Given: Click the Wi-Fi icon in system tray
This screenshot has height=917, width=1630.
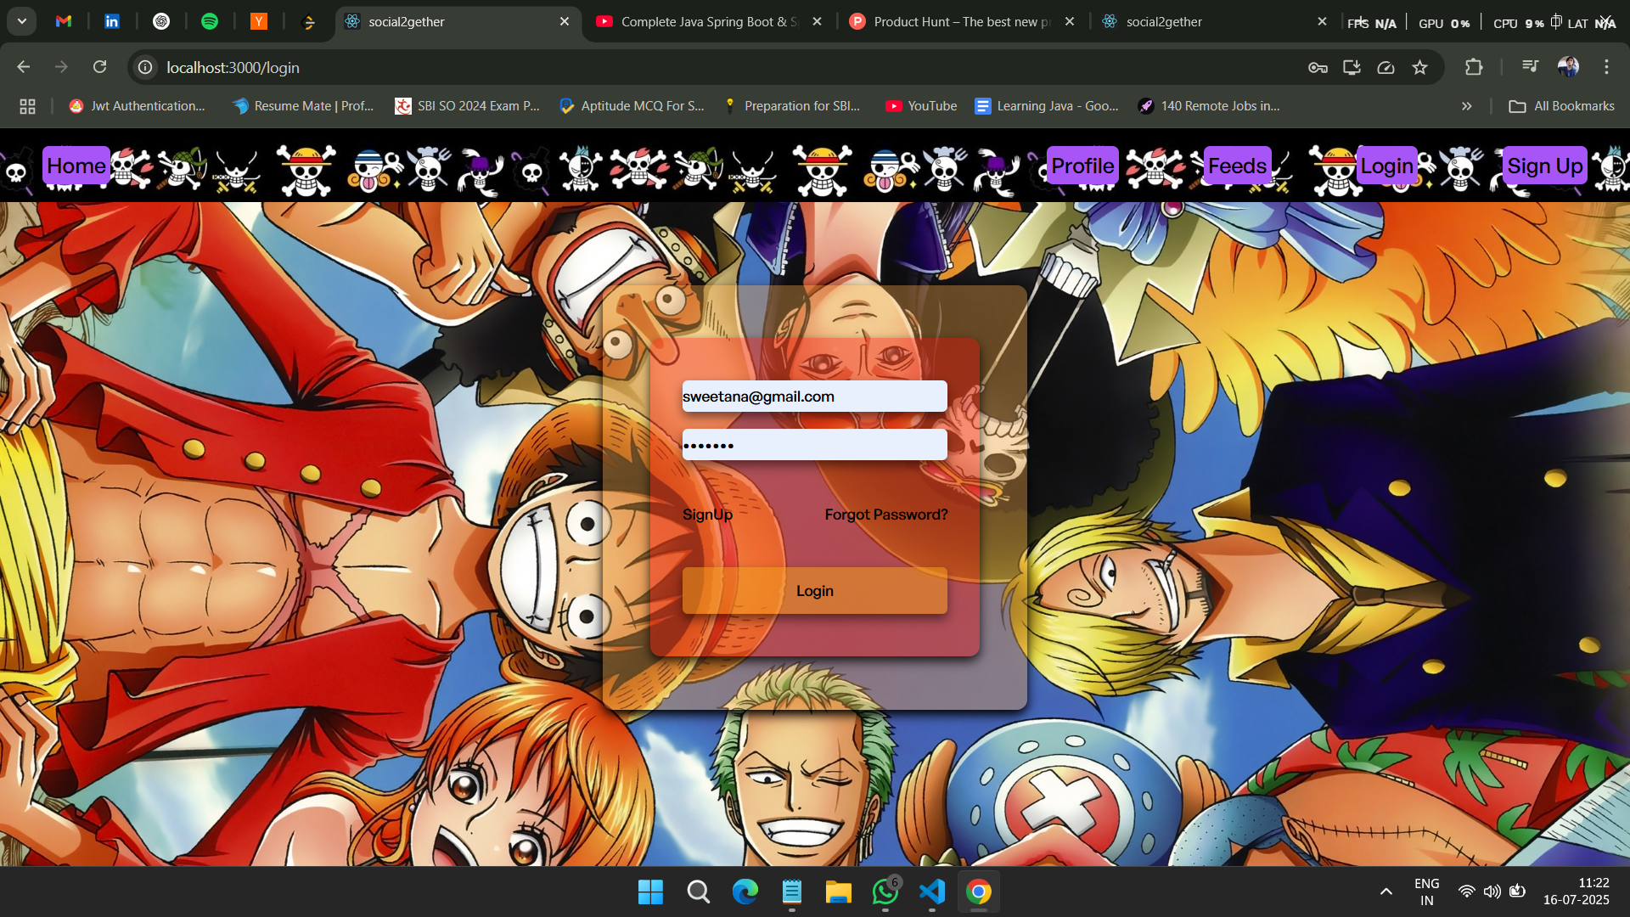Looking at the screenshot, I should (1467, 892).
